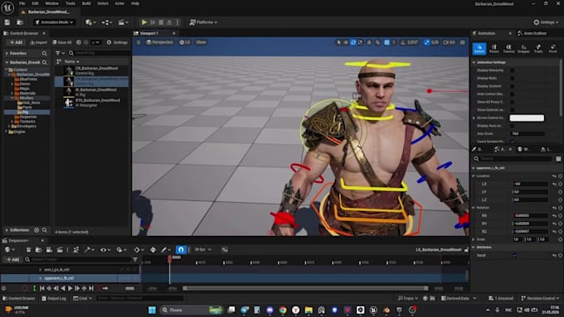Jump to sequence start button
Viewport: 564px width, 317px height.
(42, 288)
